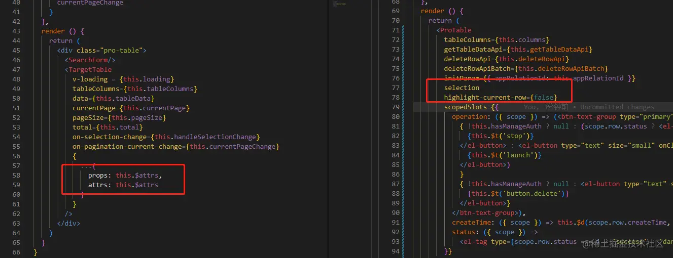Click the '<TargetTable' opening tag

tap(88, 69)
